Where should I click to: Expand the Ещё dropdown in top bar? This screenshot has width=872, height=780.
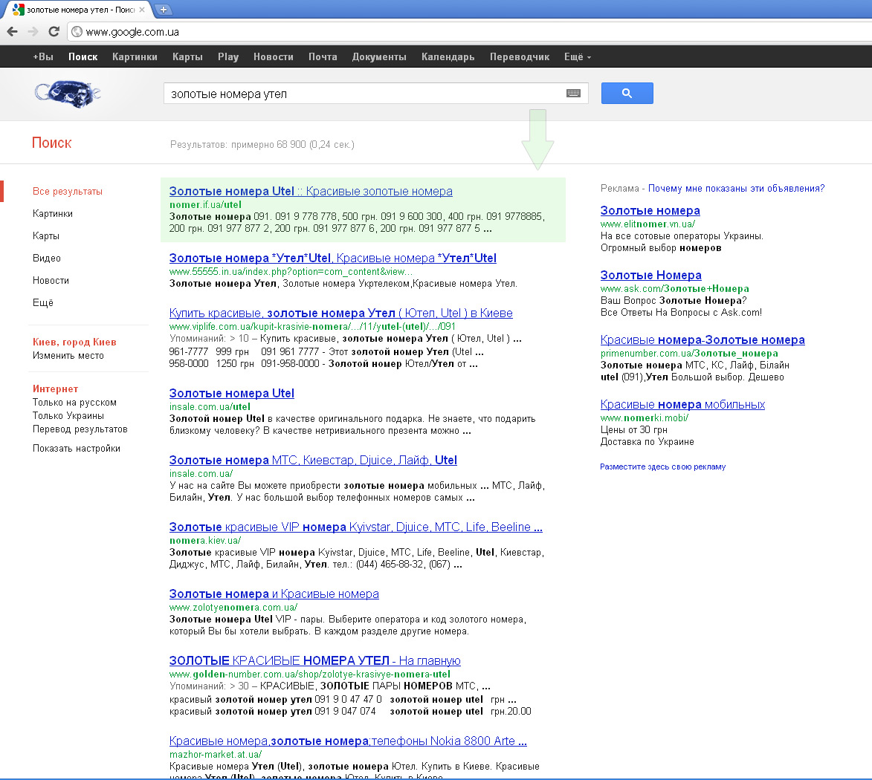578,56
